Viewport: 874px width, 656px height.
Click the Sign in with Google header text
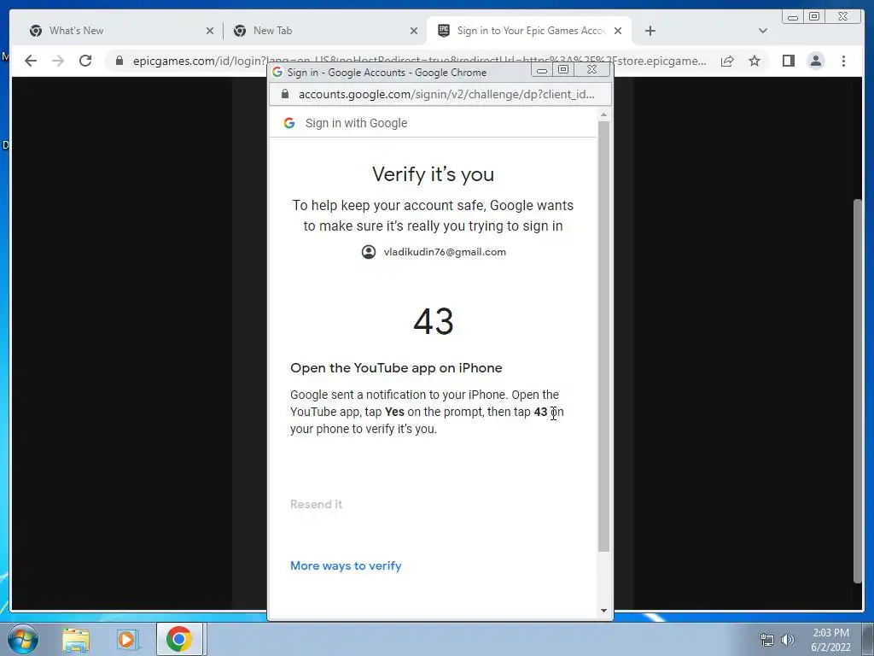click(356, 123)
